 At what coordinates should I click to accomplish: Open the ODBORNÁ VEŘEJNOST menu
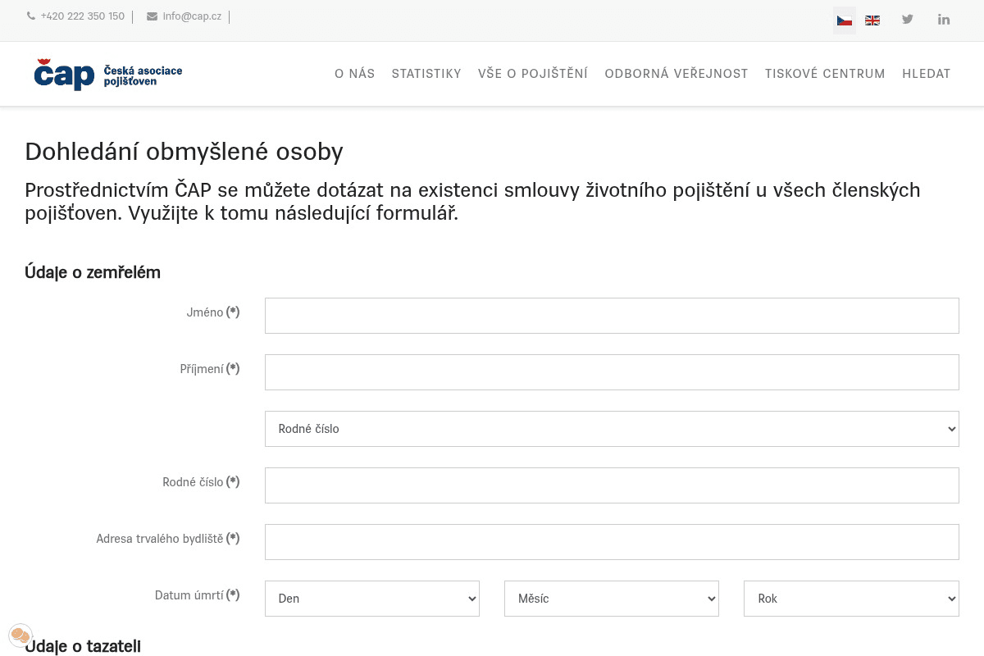pos(676,74)
